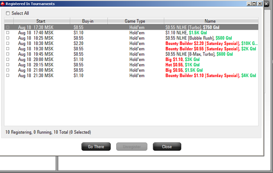Select the Bounty Builder $2.20 Saturday Special row
273x173 pixels.
131,43
